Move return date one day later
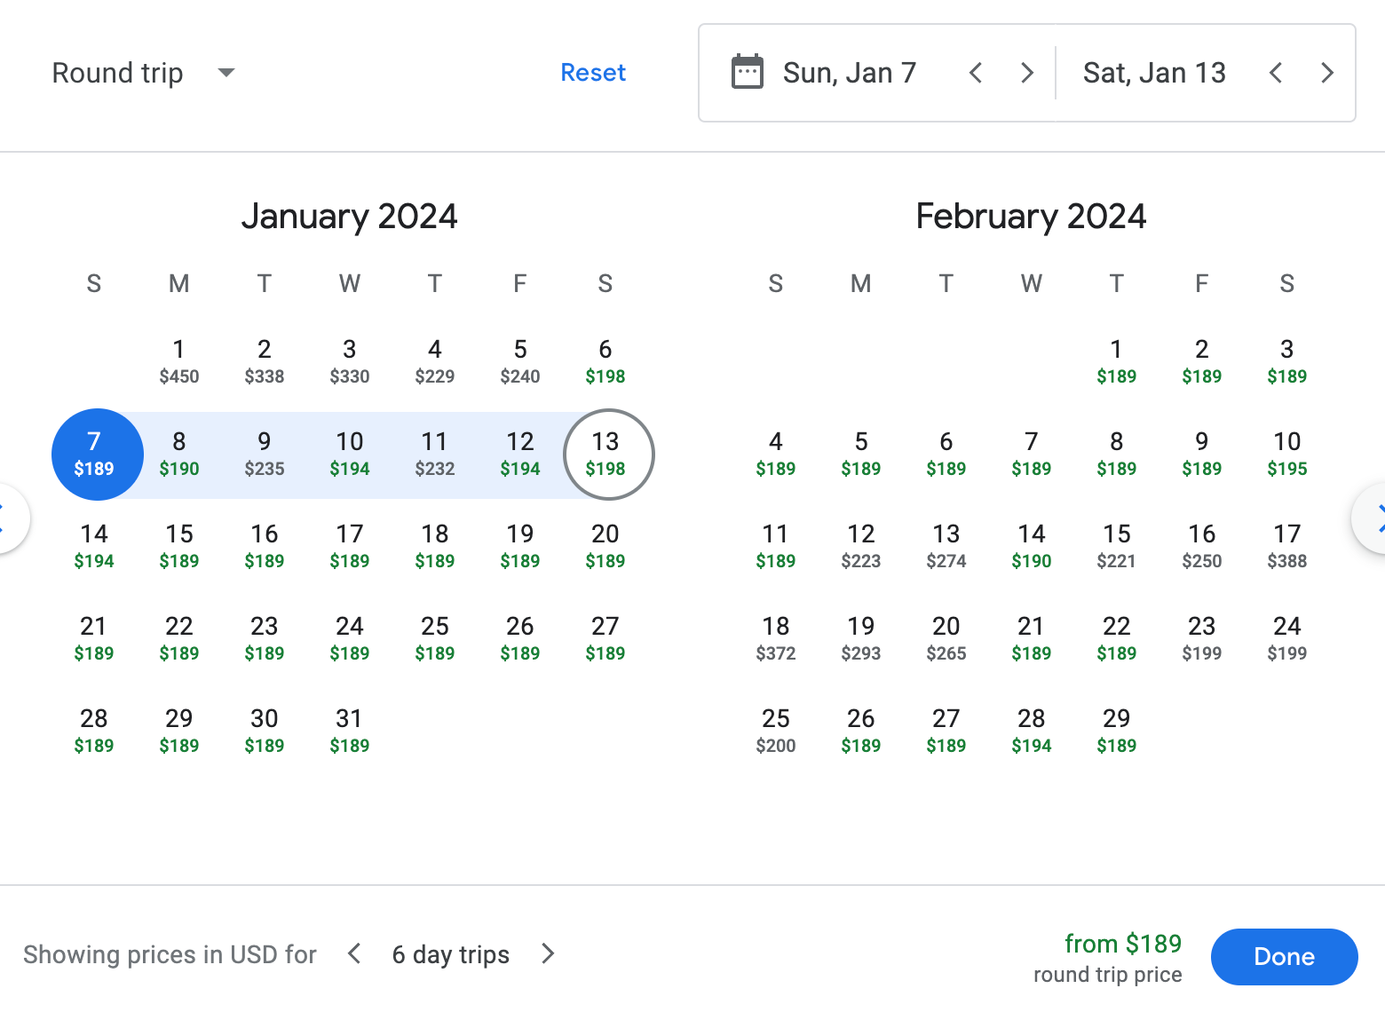 coord(1327,73)
